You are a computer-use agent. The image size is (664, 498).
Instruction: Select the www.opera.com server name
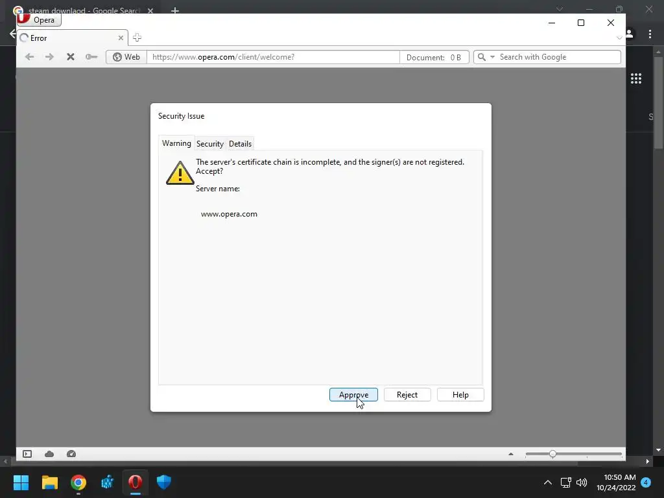coord(229,214)
